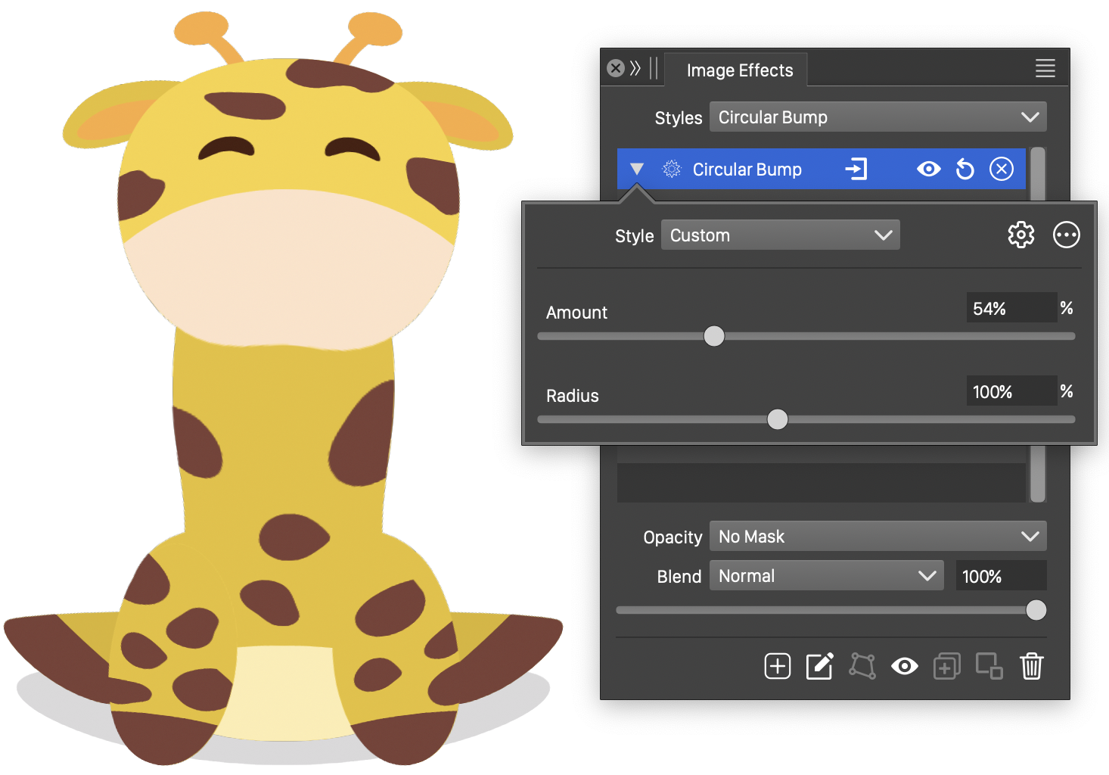Image resolution: width=1109 pixels, height=775 pixels.
Task: Click the add new effect plus icon
Action: 777,666
